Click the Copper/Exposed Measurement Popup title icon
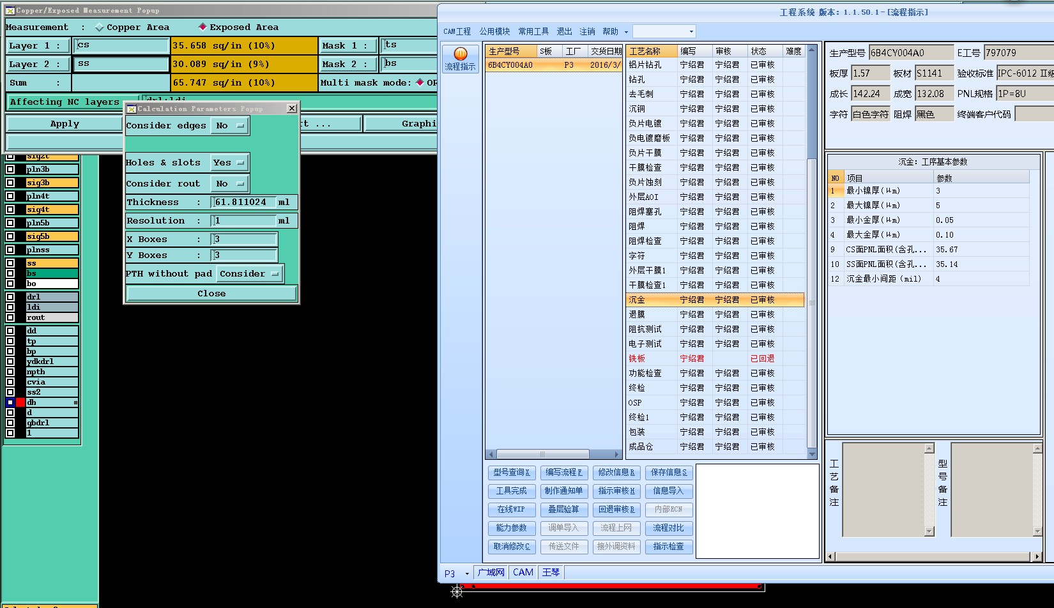Screen dimensions: 1054x608 [x=10, y=10]
